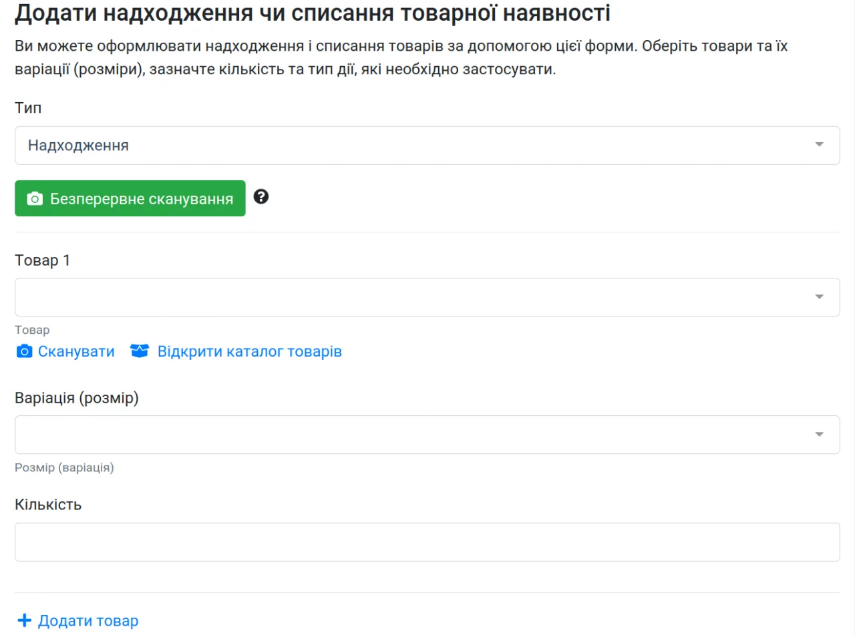The width and height of the screenshot is (855, 637).
Task: Click the Сканувати link
Action: 76,351
